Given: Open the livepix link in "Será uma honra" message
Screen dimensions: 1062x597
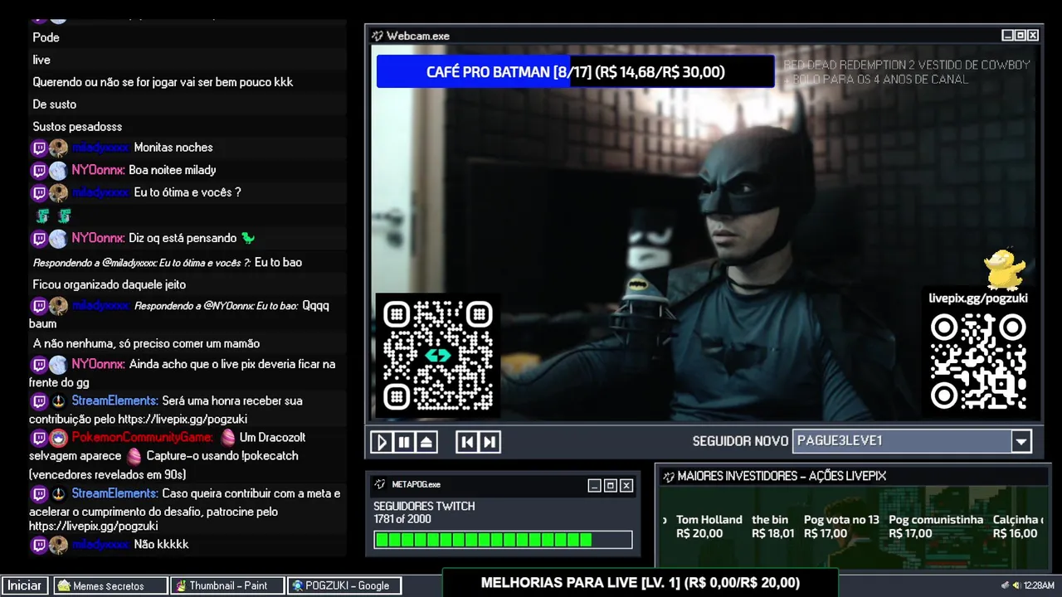Looking at the screenshot, I should tap(183, 419).
